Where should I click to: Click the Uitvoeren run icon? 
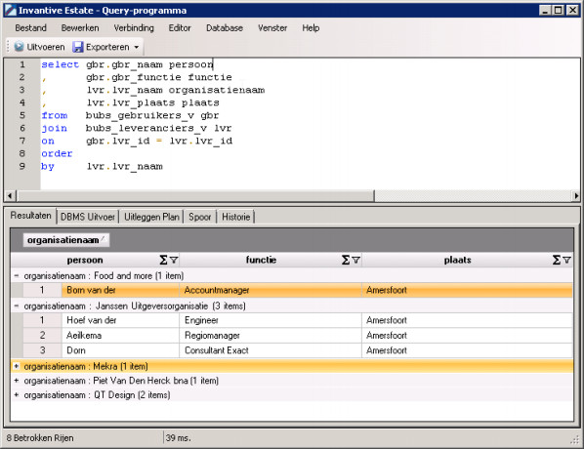tap(19, 47)
